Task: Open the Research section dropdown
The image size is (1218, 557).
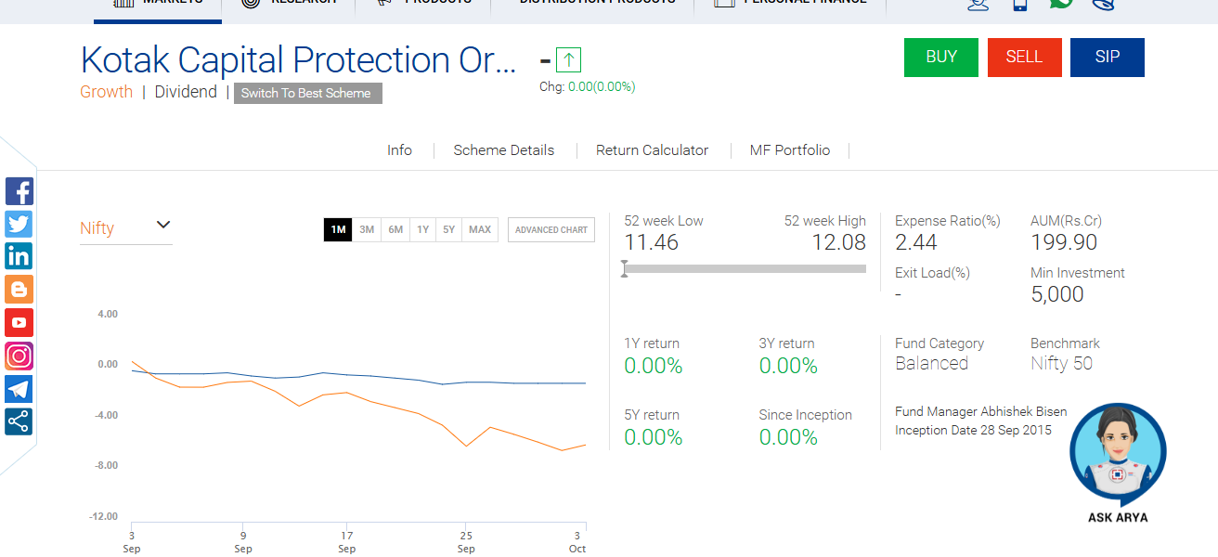Action: 289,5
